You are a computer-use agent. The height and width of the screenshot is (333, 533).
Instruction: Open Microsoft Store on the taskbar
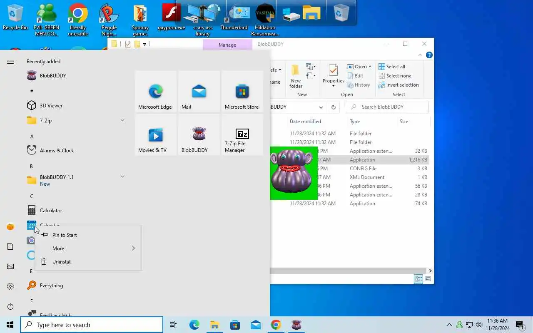pos(235,325)
